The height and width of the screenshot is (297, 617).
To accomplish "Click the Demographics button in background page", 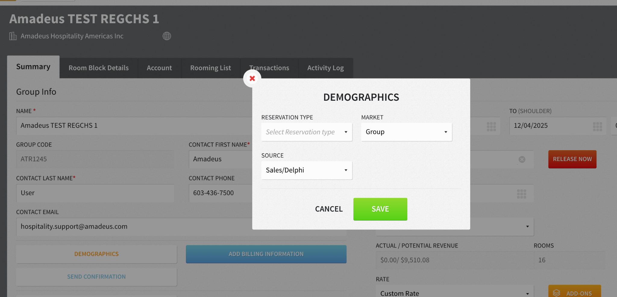I will (x=96, y=254).
